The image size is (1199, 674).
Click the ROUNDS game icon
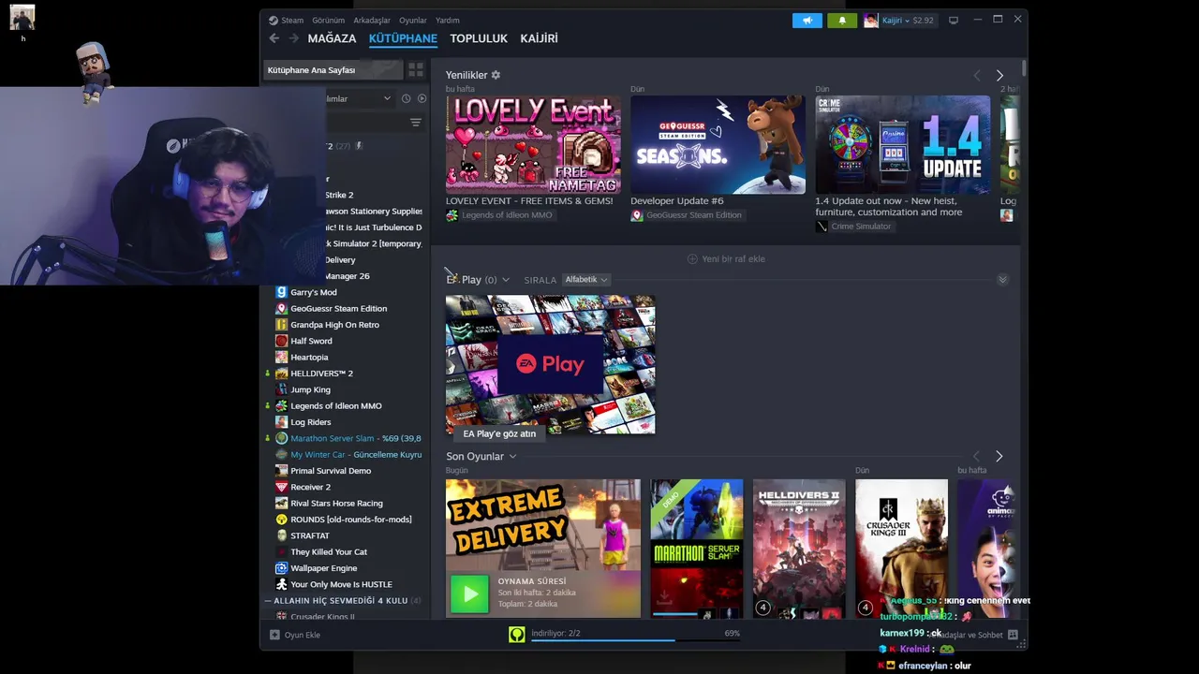pos(281,520)
